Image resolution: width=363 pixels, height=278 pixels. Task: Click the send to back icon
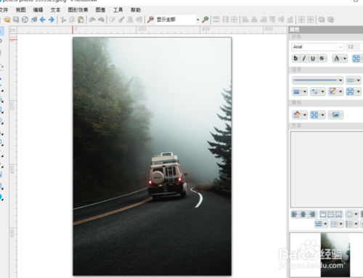click(x=330, y=20)
